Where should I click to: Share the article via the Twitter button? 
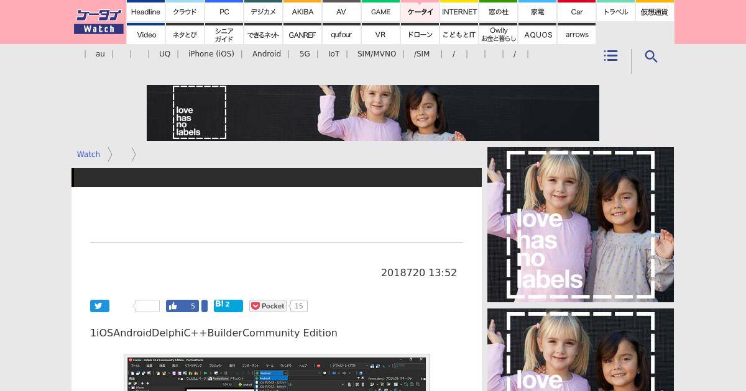(x=99, y=306)
